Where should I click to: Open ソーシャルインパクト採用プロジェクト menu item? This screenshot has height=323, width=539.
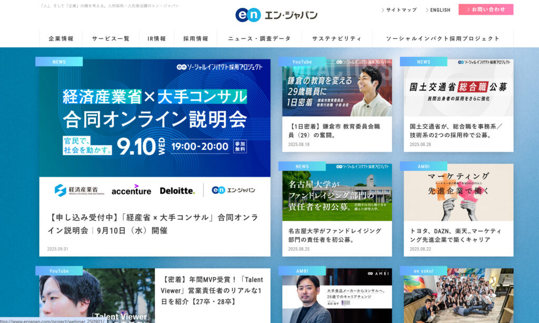click(x=443, y=38)
